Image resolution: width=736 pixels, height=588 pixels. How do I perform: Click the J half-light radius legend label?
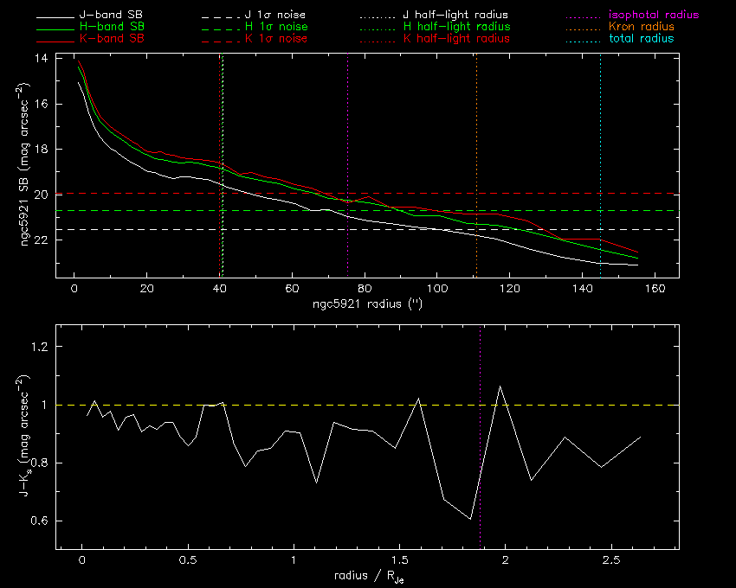[x=455, y=16]
